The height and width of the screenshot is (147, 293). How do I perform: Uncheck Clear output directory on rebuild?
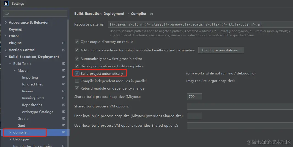(x=77, y=42)
